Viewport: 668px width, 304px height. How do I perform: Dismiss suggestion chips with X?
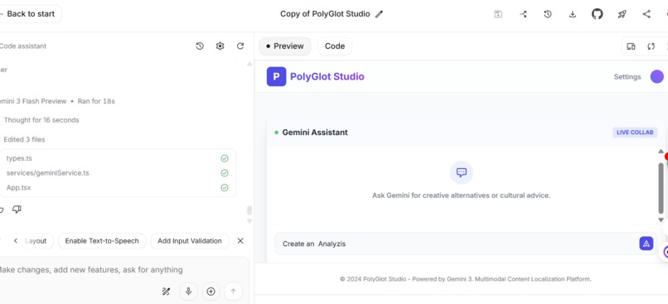tap(240, 241)
